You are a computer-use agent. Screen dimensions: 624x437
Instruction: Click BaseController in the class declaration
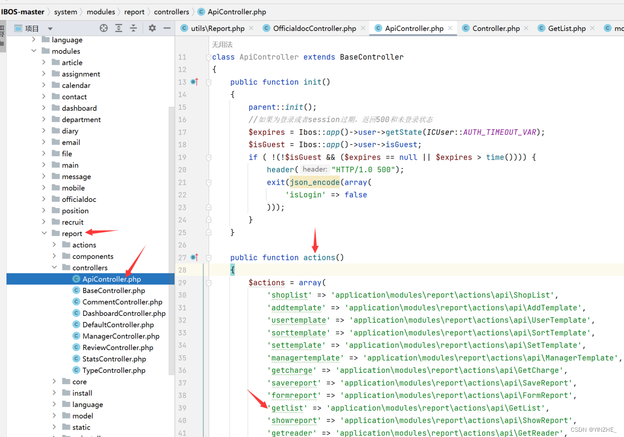click(371, 57)
